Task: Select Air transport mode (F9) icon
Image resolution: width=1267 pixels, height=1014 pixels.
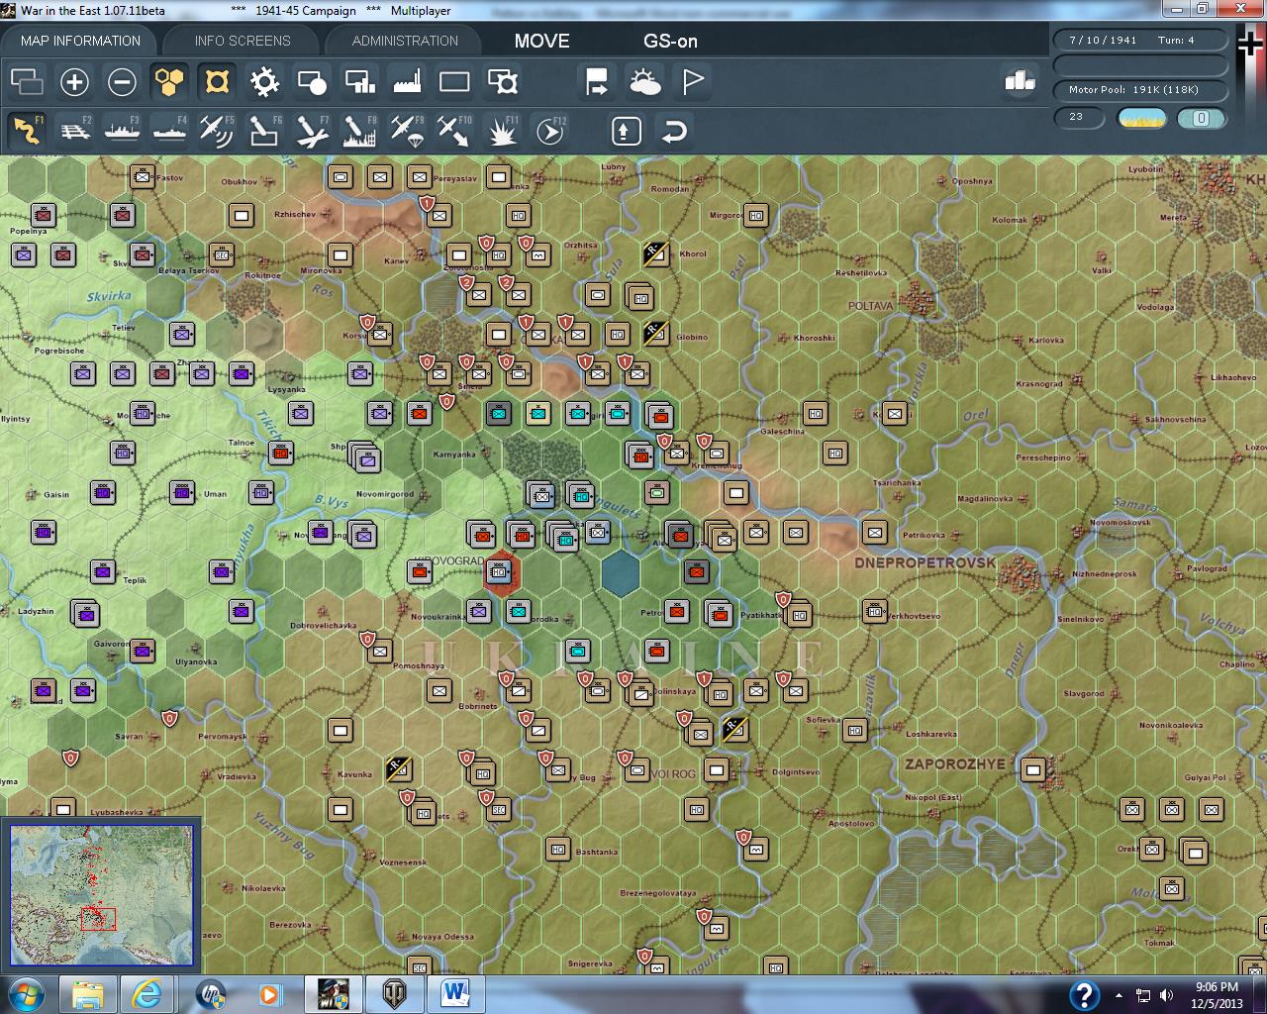Action: click(407, 130)
